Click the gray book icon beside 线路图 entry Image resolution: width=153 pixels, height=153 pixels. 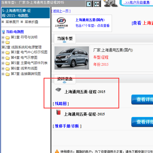click(58, 90)
